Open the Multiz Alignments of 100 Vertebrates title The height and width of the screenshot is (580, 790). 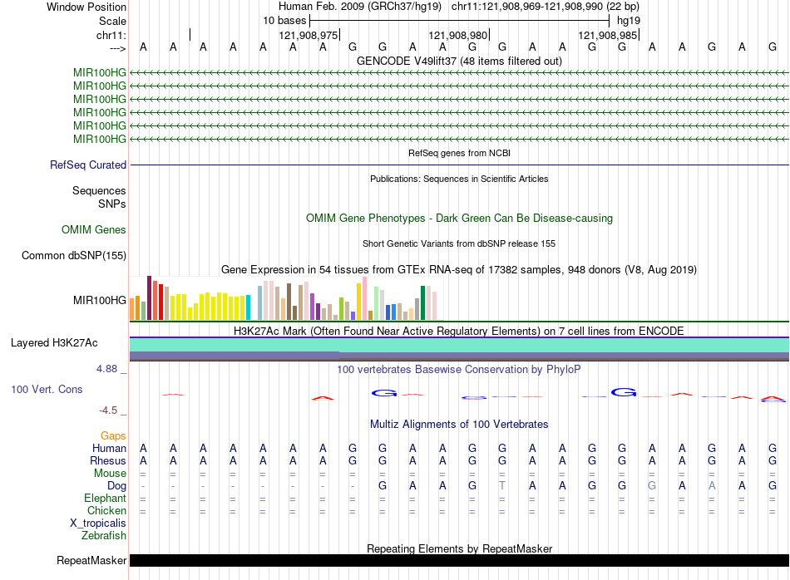tap(459, 424)
